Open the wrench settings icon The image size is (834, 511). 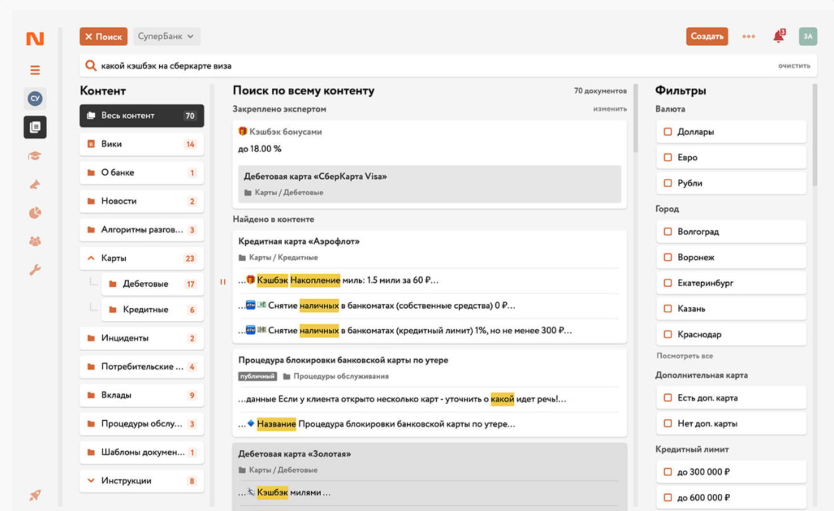point(35,270)
